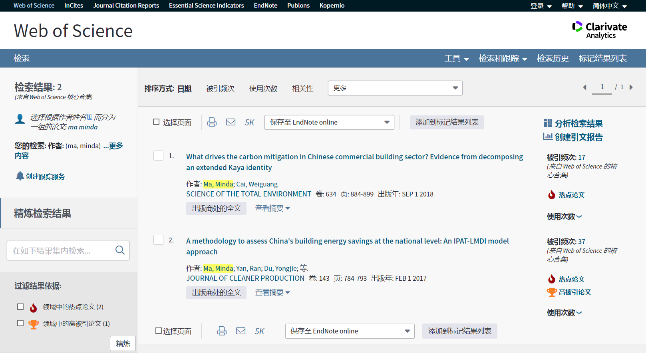Click the top email envelope icon
Image resolution: width=646 pixels, height=353 pixels.
pos(231,122)
